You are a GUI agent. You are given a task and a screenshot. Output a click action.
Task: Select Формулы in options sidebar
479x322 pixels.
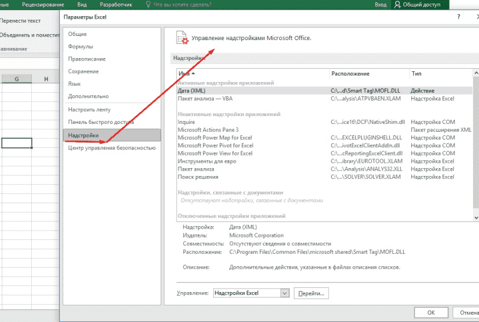pos(112,47)
